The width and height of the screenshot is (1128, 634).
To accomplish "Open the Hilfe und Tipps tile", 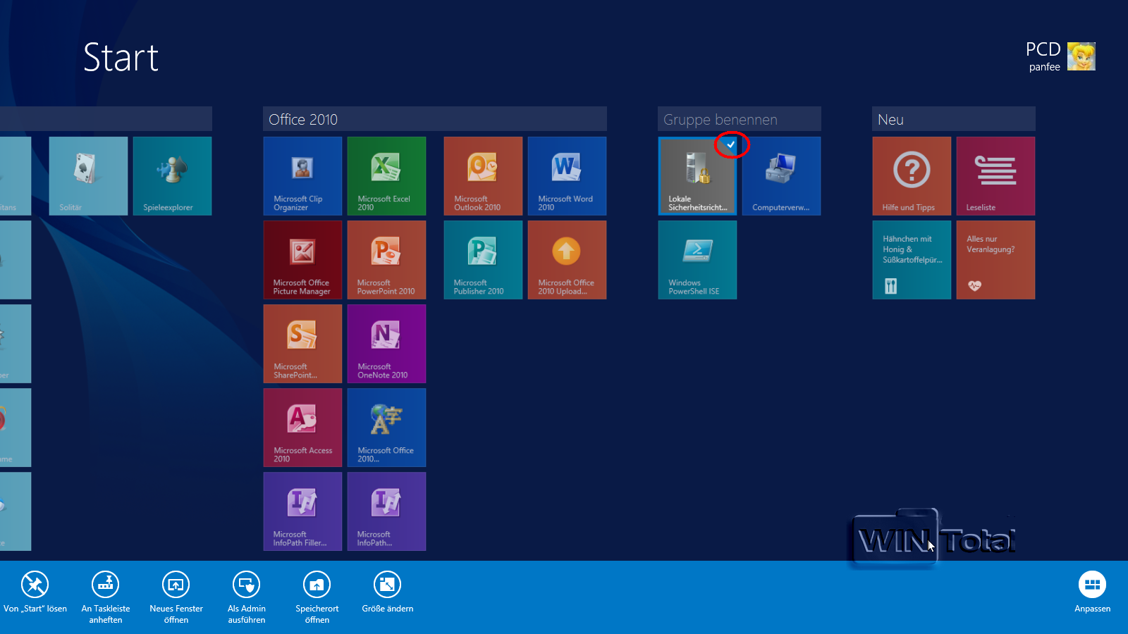I will point(912,176).
